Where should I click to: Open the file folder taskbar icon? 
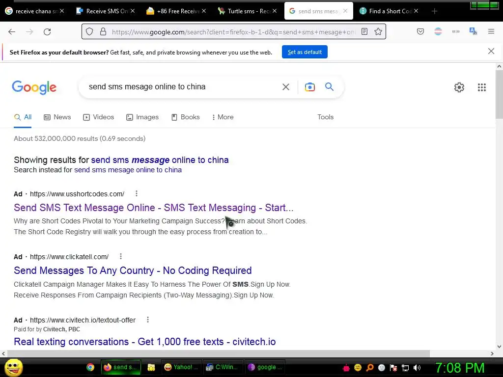pos(151,367)
